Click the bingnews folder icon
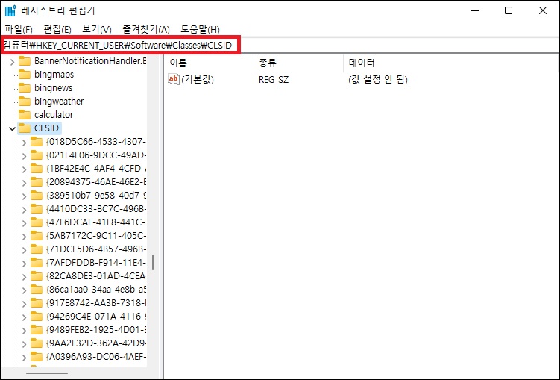The height and width of the screenshot is (380, 560). click(25, 87)
